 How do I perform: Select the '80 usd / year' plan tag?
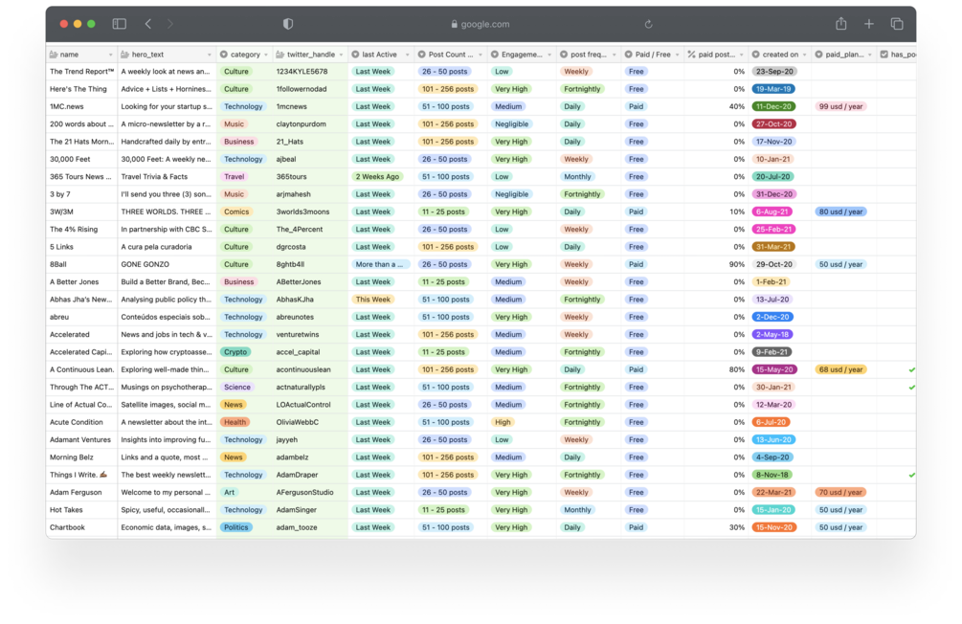tap(840, 212)
